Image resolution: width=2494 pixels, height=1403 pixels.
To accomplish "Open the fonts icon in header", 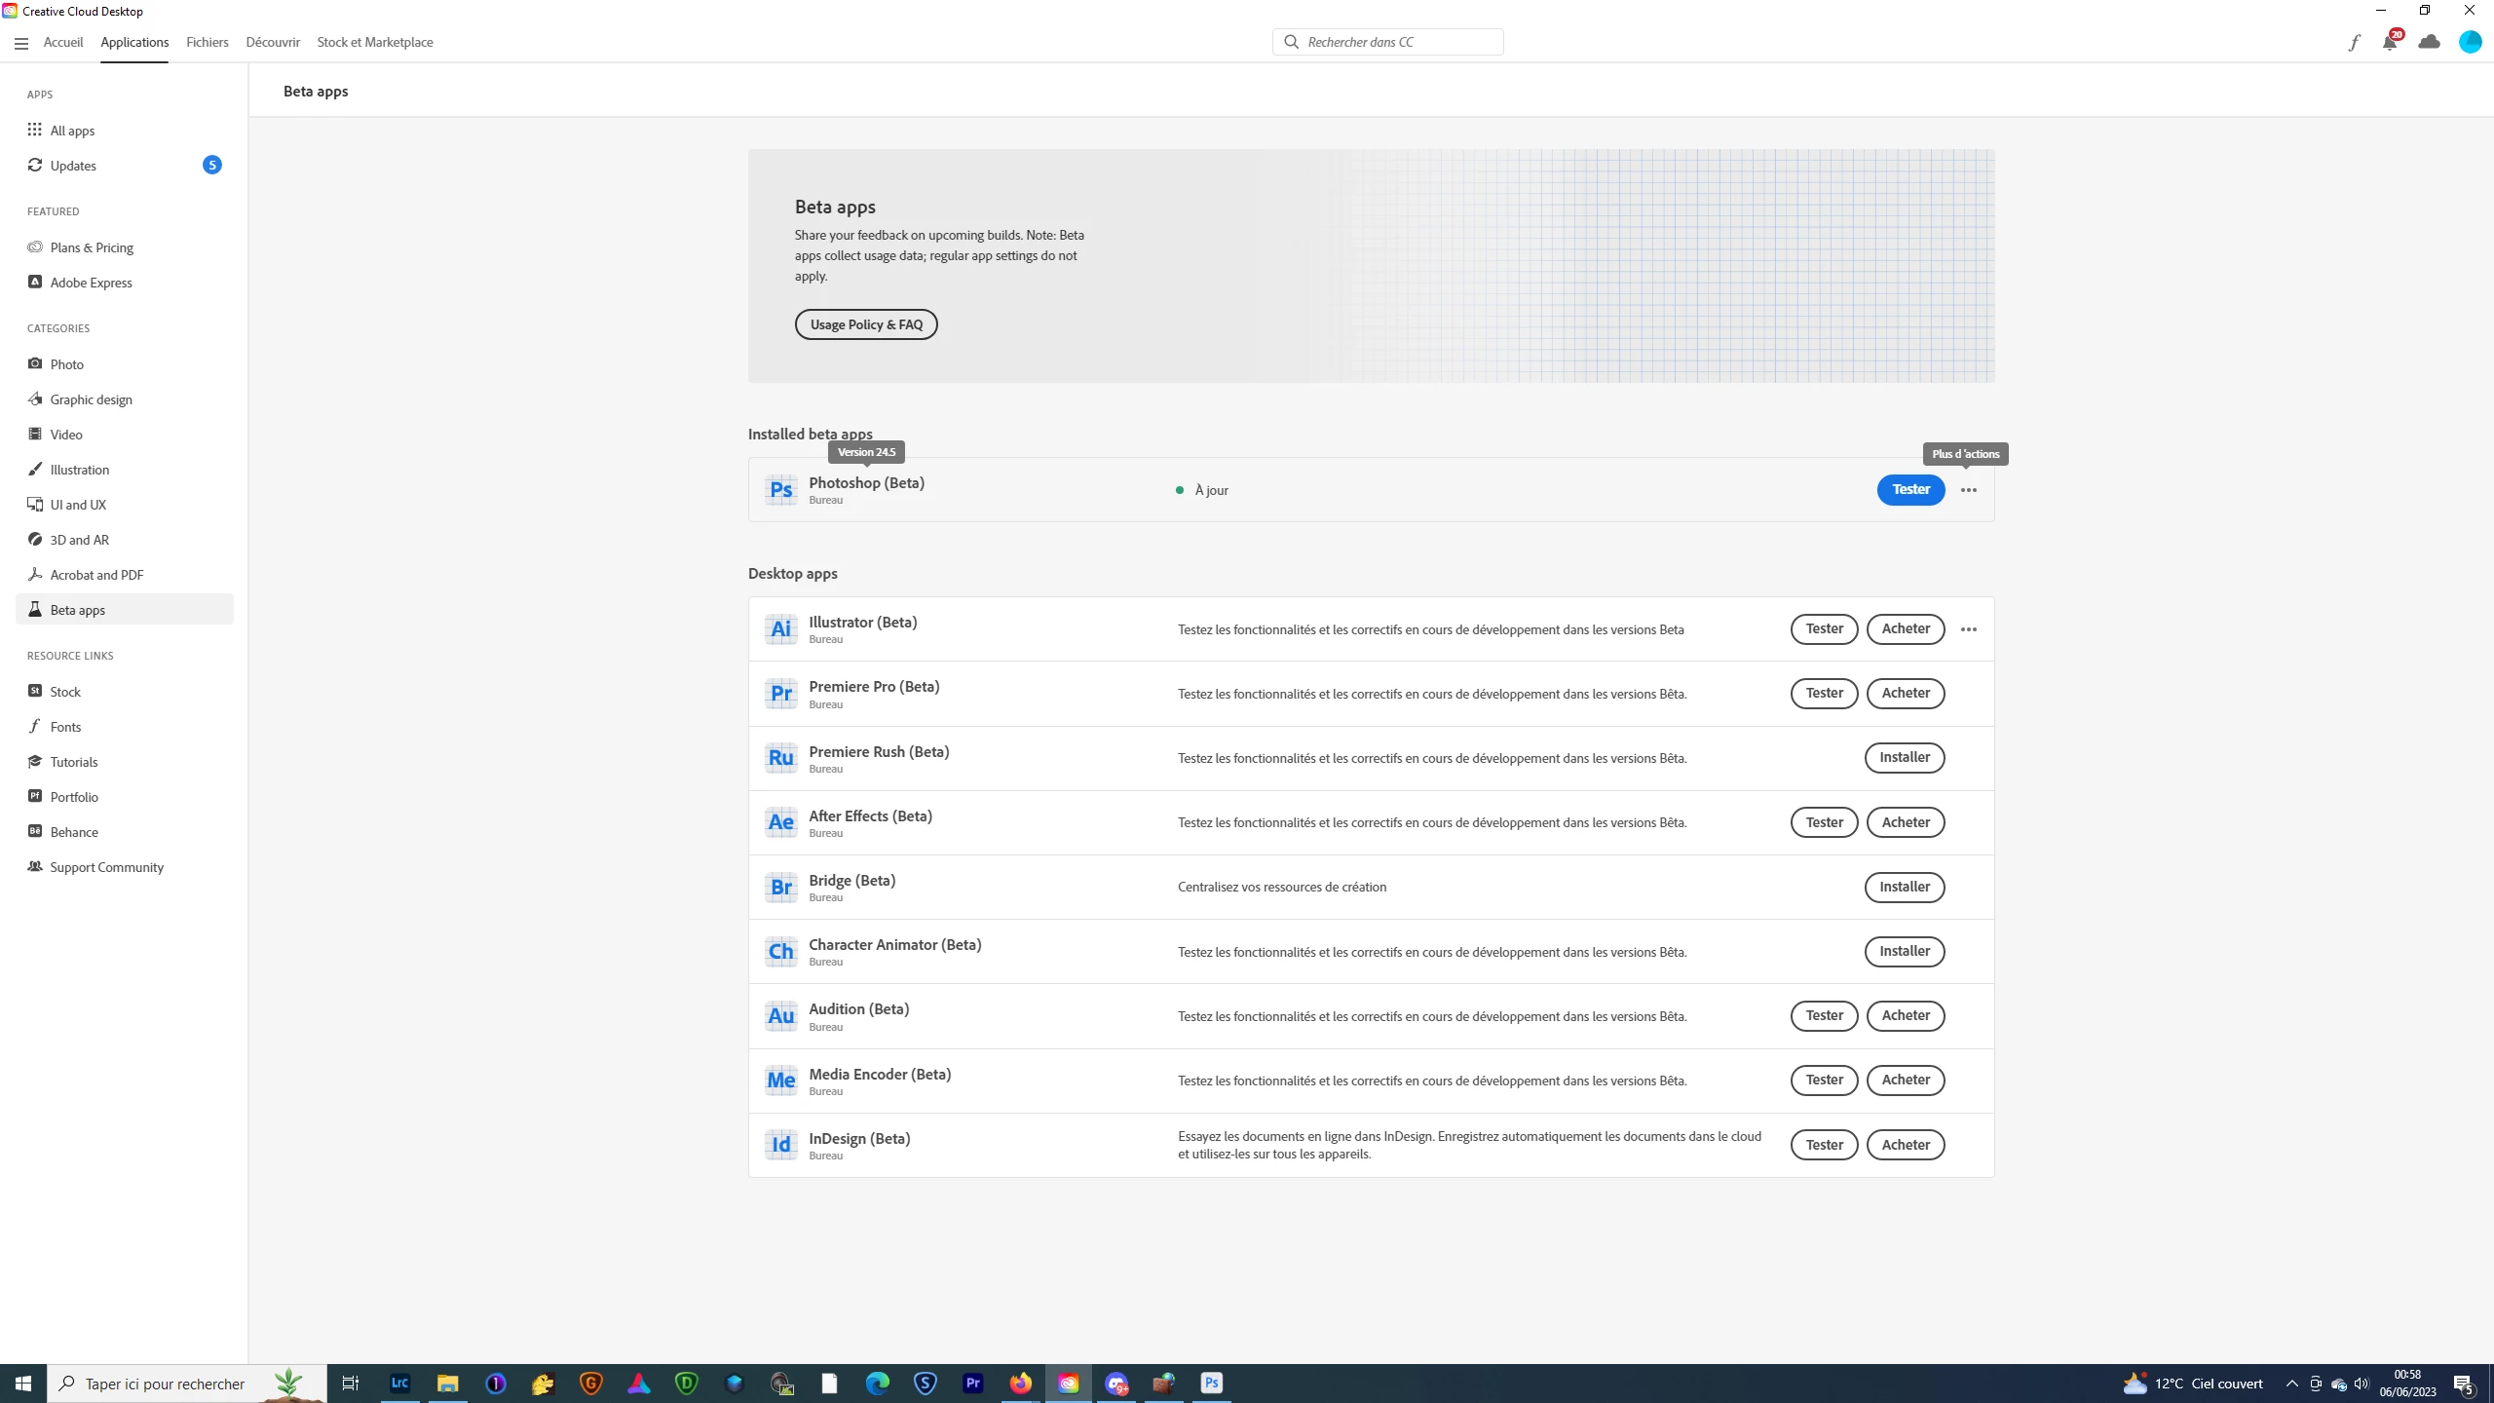I will point(2354,42).
